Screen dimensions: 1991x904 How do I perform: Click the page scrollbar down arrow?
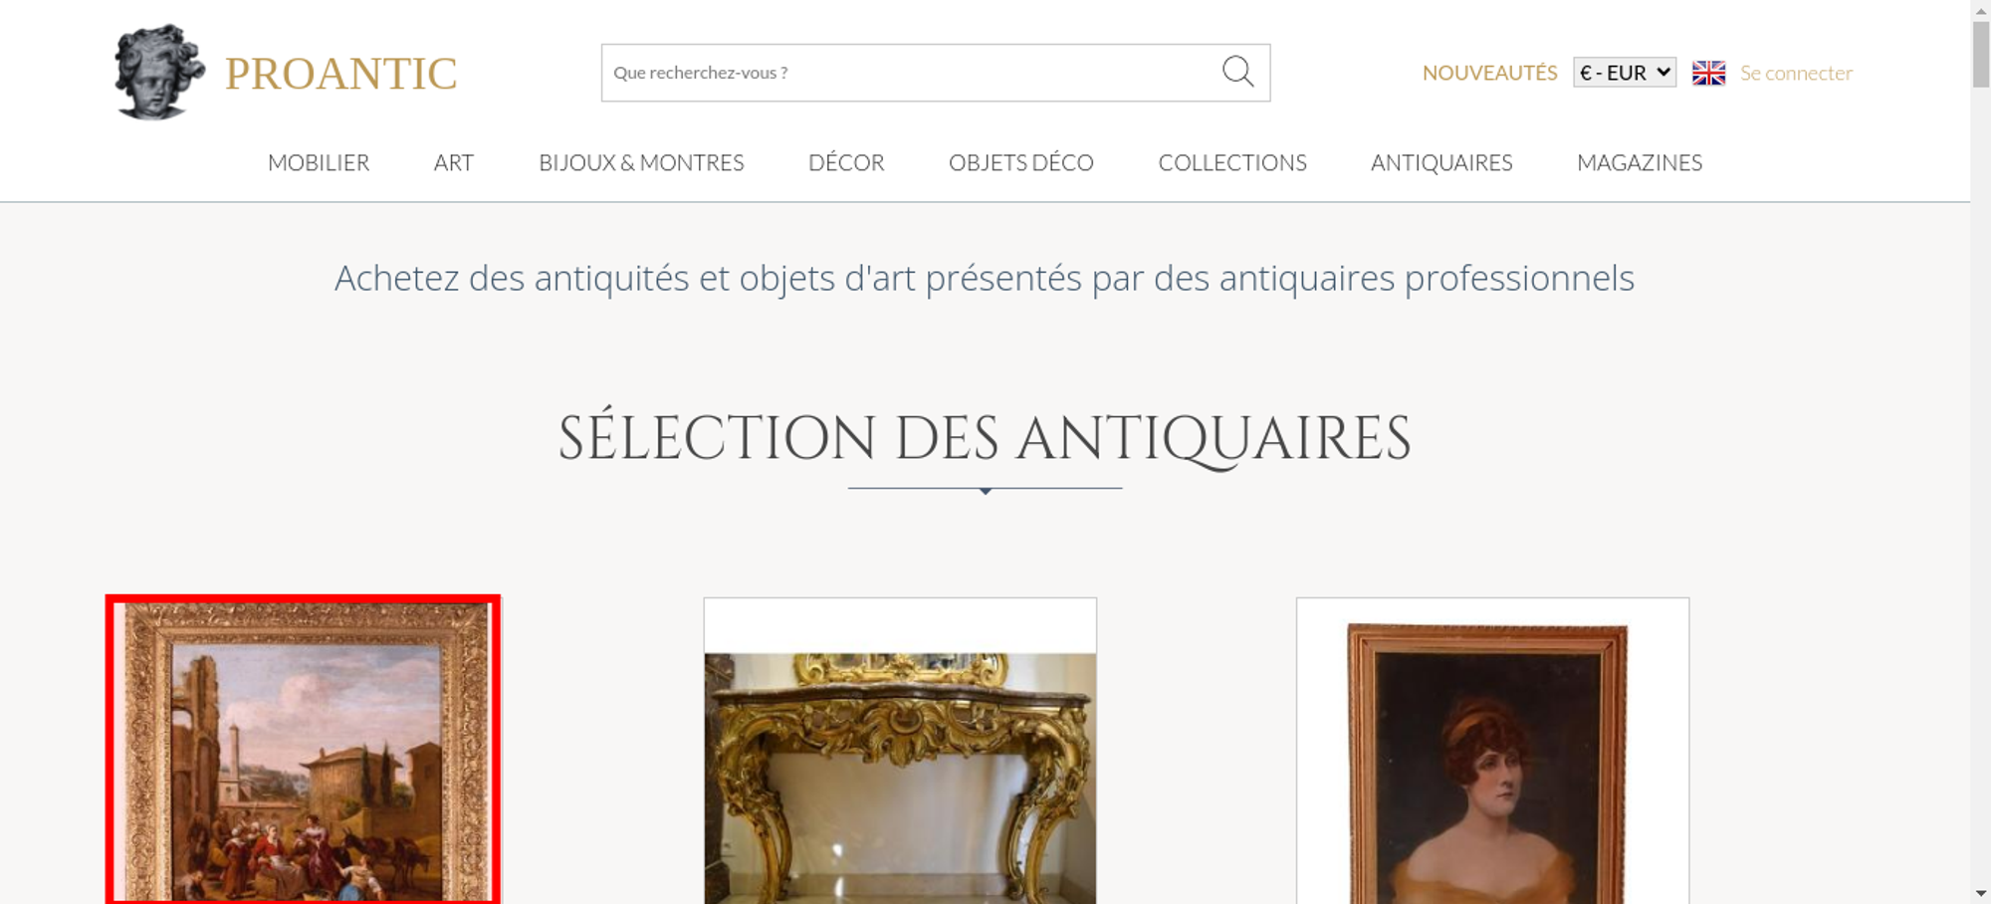pos(1981,893)
